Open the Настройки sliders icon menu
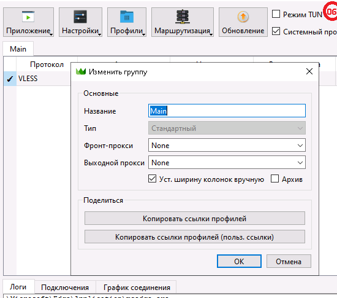This screenshot has height=298, width=337. tap(80, 22)
